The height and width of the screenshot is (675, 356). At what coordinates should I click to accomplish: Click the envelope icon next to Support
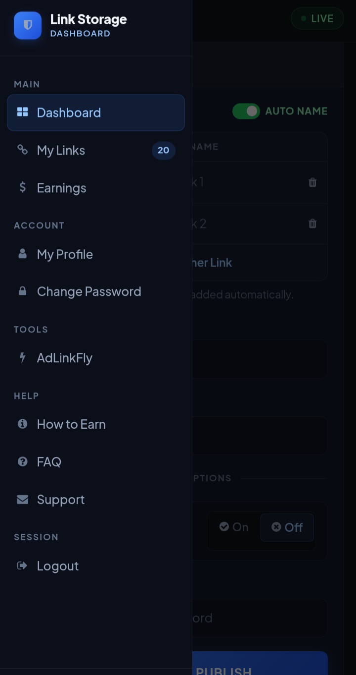[22, 499]
